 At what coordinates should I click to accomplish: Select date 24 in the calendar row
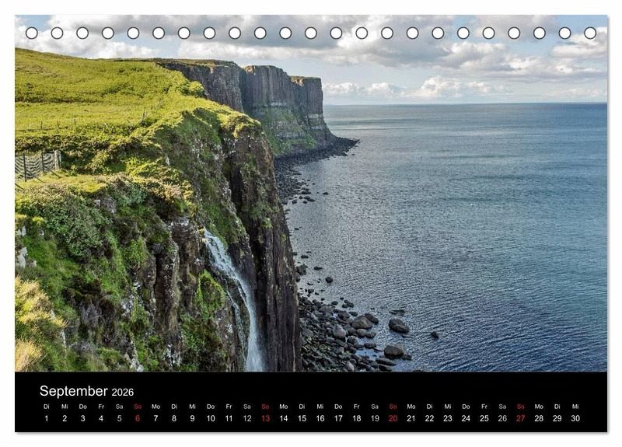pyautogui.click(x=466, y=418)
